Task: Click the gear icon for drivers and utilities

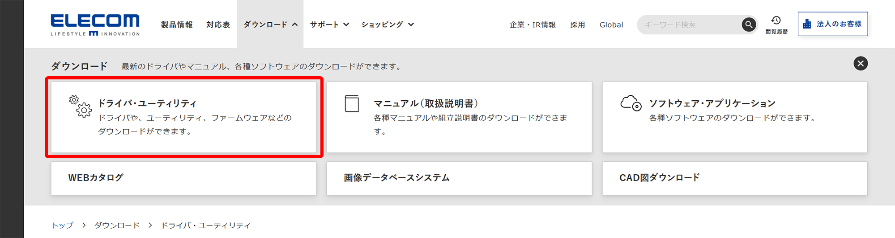Action: coord(81,106)
